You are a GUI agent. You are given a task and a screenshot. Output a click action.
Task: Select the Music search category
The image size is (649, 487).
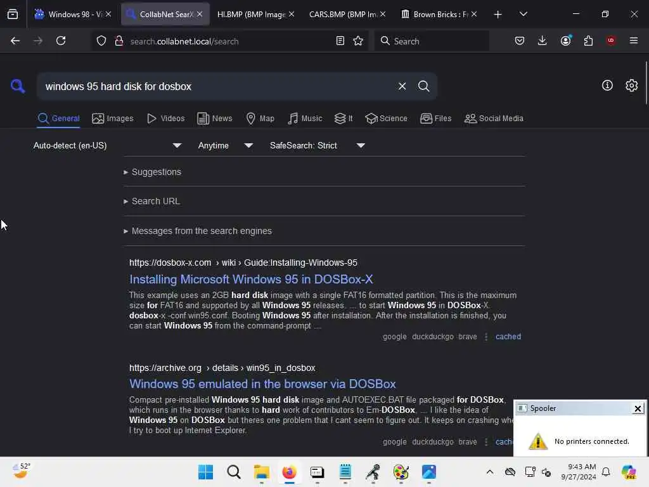tap(305, 119)
